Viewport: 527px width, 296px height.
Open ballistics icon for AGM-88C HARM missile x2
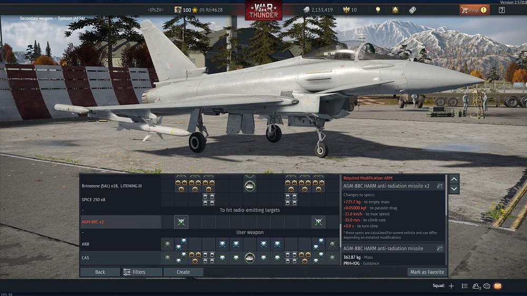point(440,186)
